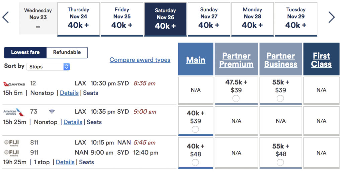Select the Tuesday Nov 29 date tab
The height and width of the screenshot is (172, 343).
pos(296,19)
